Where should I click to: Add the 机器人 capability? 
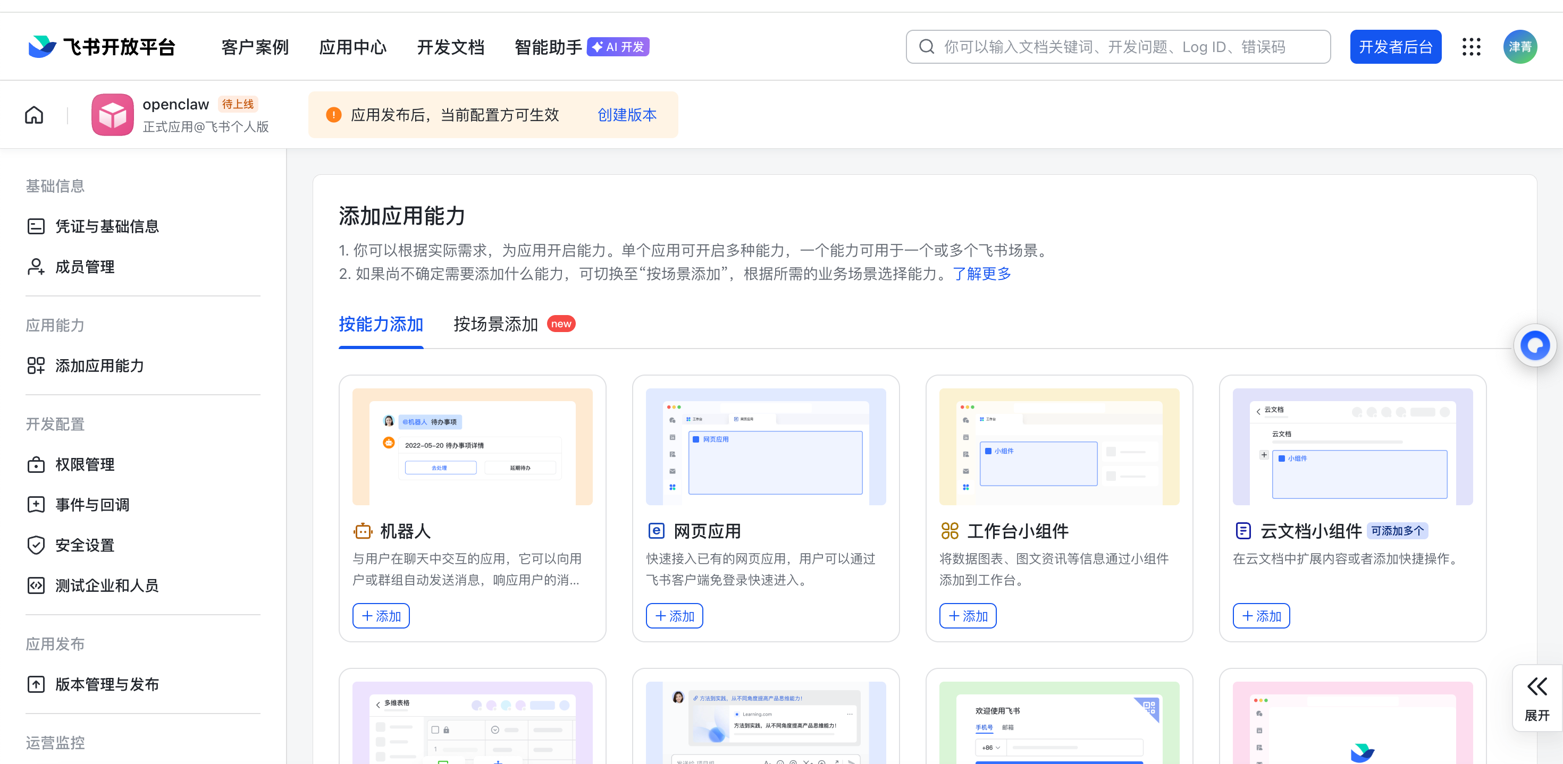[381, 615]
